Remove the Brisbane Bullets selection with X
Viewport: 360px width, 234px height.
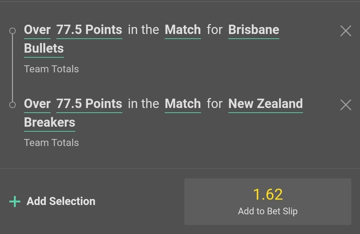click(346, 31)
